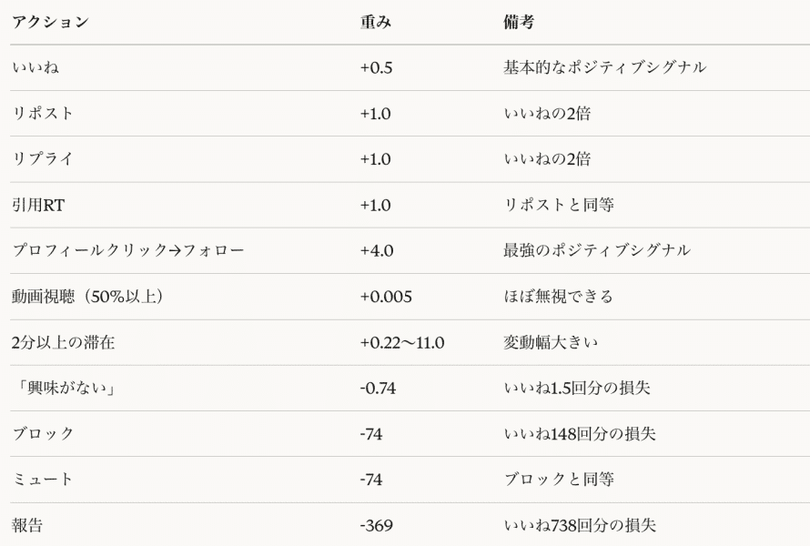Click the リポストと同等 note text
810x546 pixels.
(559, 205)
